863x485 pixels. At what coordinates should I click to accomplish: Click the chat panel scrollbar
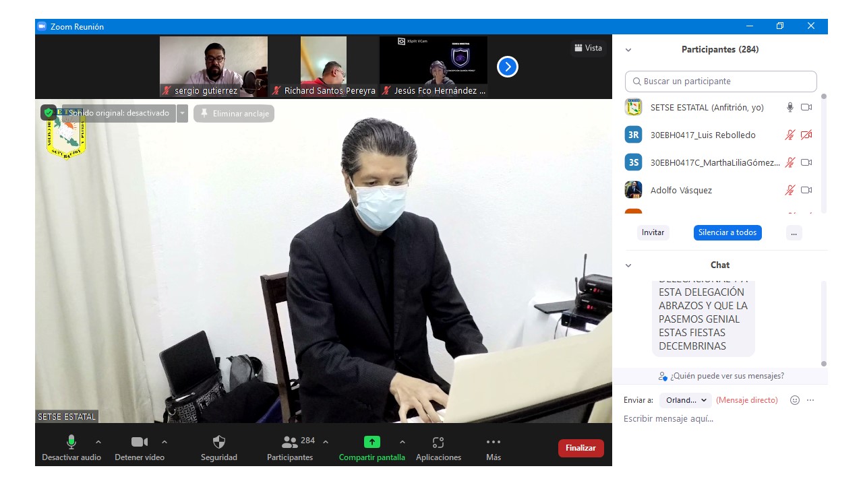(823, 323)
